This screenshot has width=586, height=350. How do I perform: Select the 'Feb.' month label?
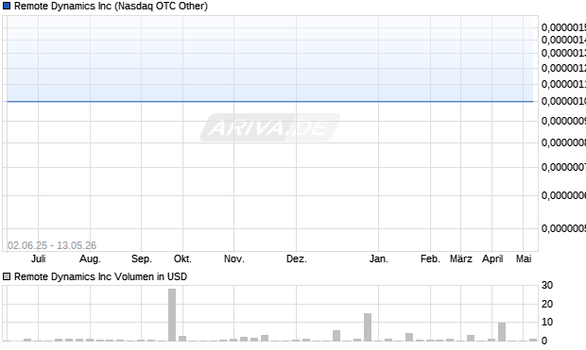pos(430,258)
